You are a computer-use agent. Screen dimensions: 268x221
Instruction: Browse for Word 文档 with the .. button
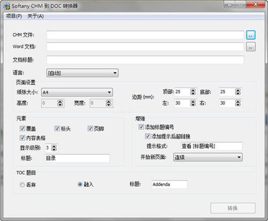(x=250, y=47)
